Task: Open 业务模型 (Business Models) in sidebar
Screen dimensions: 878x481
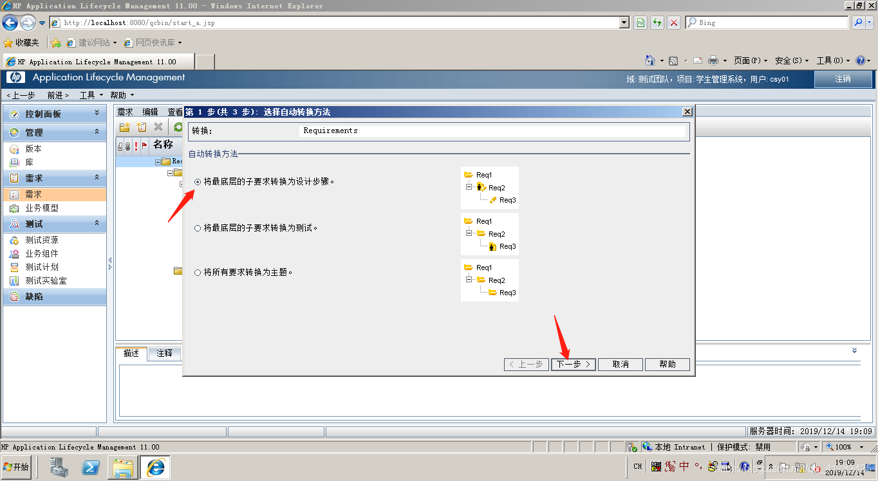Action: (42, 208)
